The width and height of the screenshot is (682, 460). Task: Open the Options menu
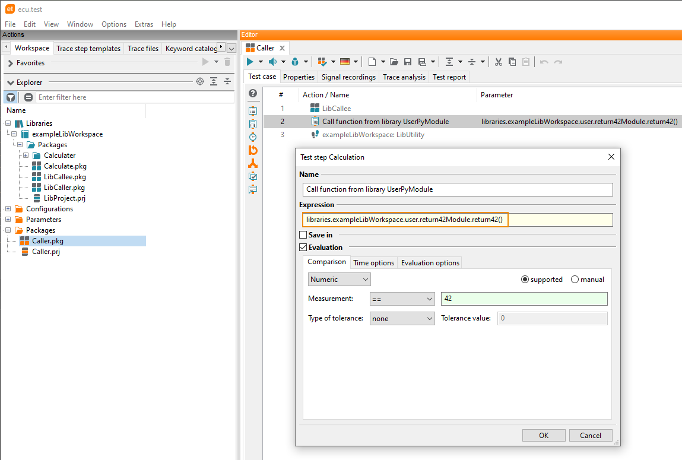click(x=114, y=24)
